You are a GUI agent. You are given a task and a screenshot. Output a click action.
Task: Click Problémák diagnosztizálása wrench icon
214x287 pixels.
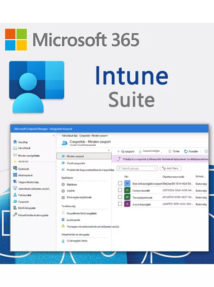pyautogui.click(x=63, y=169)
